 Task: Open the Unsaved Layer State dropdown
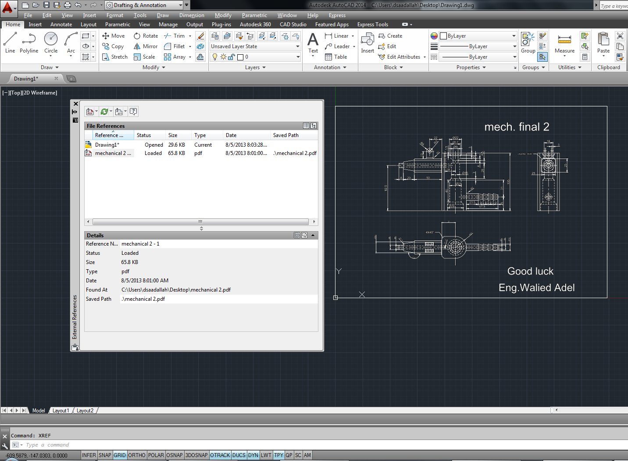click(x=255, y=46)
